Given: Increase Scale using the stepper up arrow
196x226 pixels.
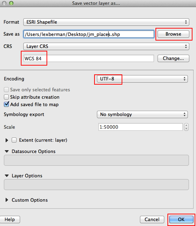Looking at the screenshot, I should click(x=186, y=125).
